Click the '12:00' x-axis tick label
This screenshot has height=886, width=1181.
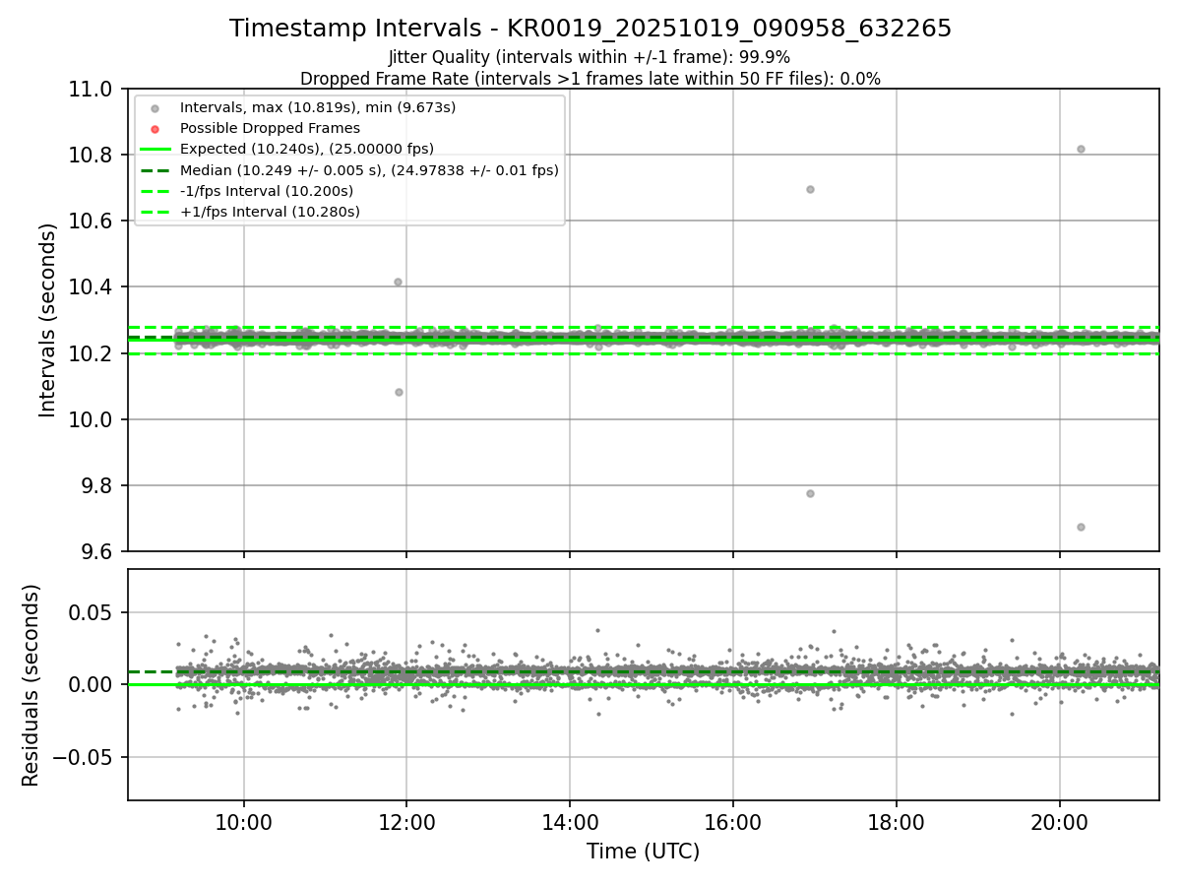pos(406,822)
